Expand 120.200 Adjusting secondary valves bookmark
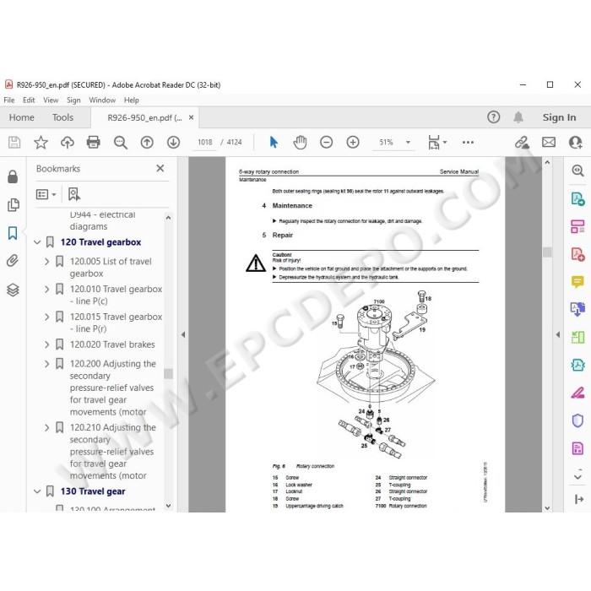This screenshot has width=591, height=591. 46,364
